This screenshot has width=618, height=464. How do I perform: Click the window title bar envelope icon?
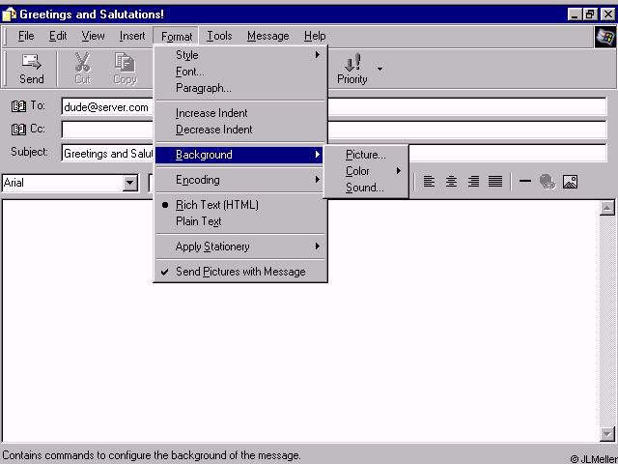coord(9,14)
